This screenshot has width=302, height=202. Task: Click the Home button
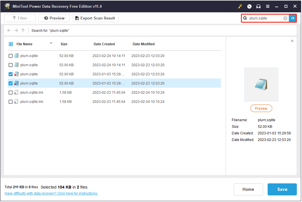[x=248, y=189]
